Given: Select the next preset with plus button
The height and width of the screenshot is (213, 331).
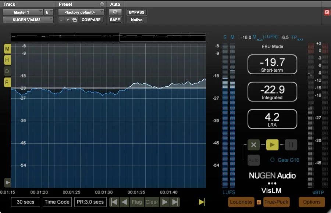Looking at the screenshot, I should (68, 20).
